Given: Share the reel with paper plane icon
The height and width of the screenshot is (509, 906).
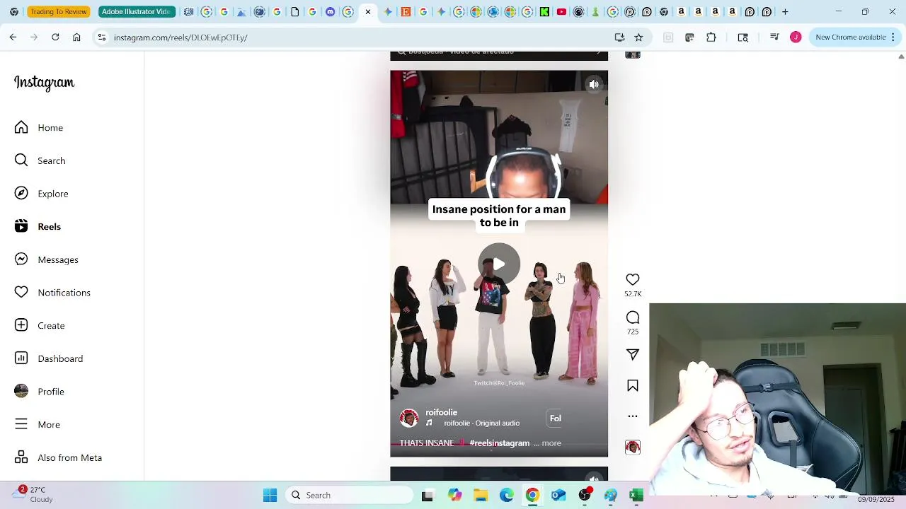Looking at the screenshot, I should (633, 354).
